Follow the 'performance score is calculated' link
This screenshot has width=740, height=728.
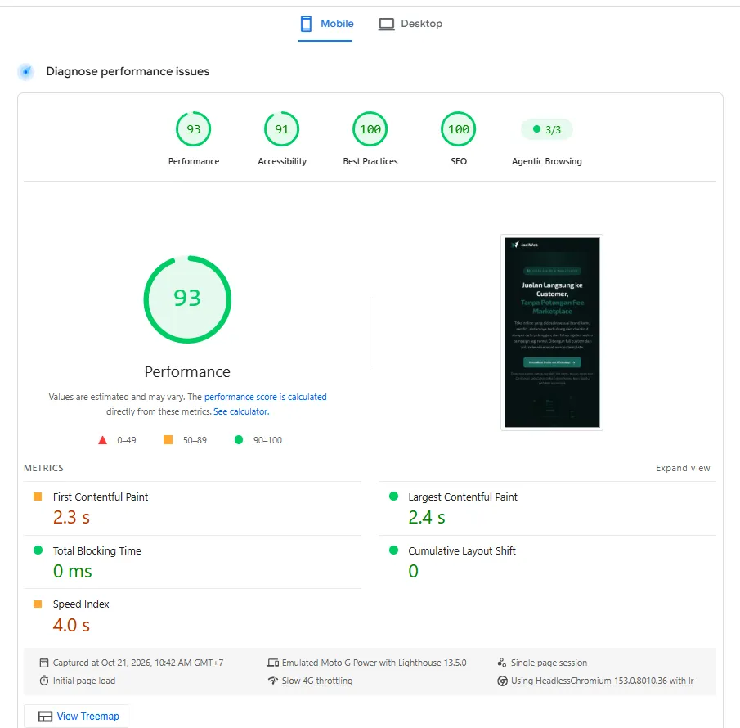point(265,397)
